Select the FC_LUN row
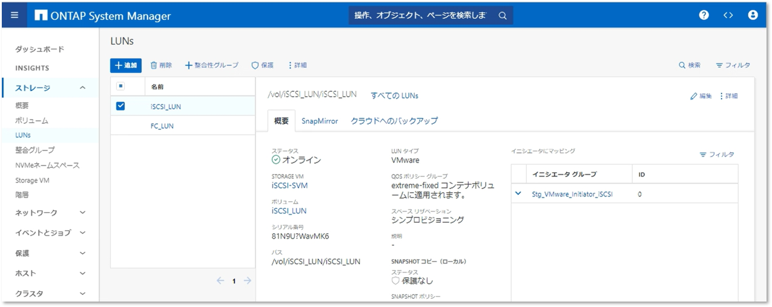 point(183,126)
